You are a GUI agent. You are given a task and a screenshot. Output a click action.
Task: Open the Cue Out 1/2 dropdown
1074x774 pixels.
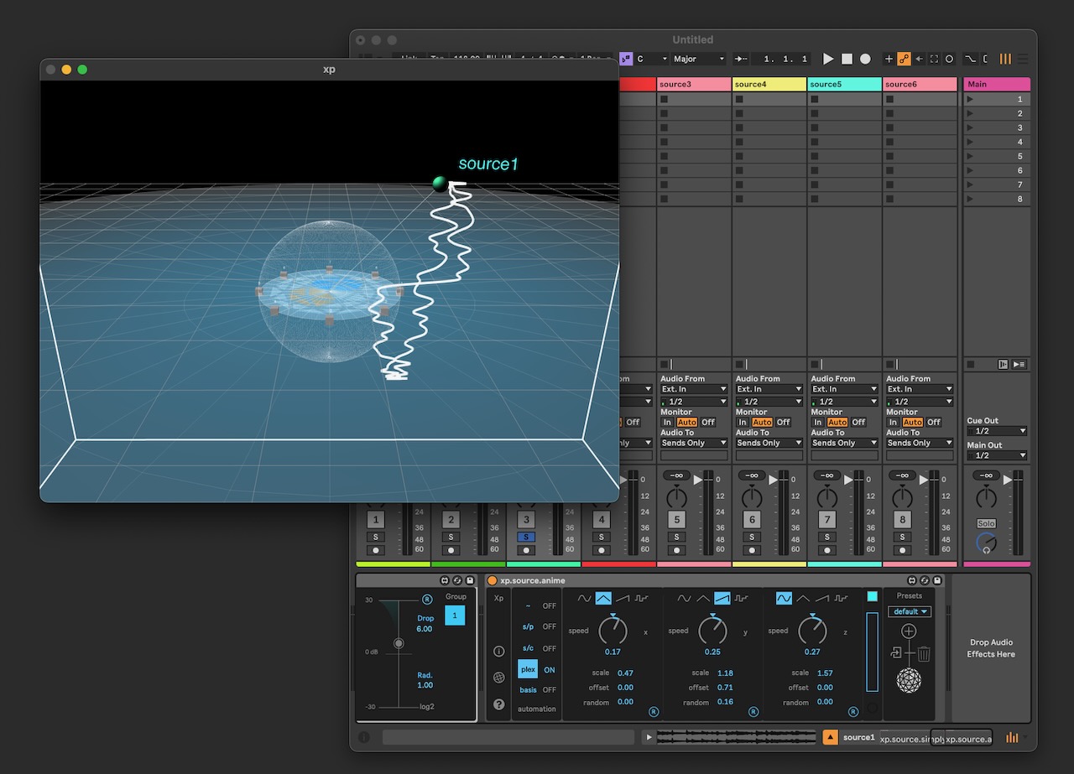coord(997,431)
